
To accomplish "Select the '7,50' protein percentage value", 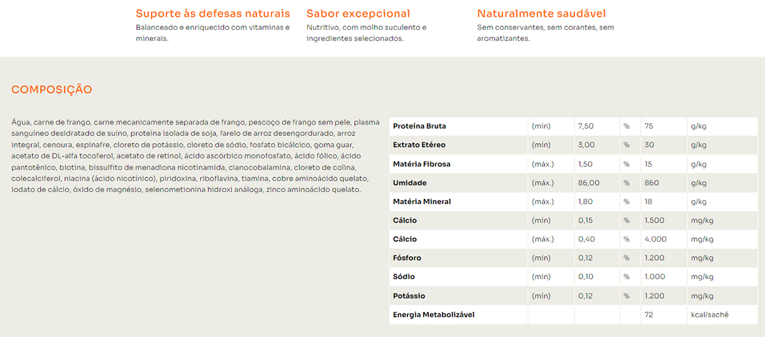I will (x=585, y=126).
